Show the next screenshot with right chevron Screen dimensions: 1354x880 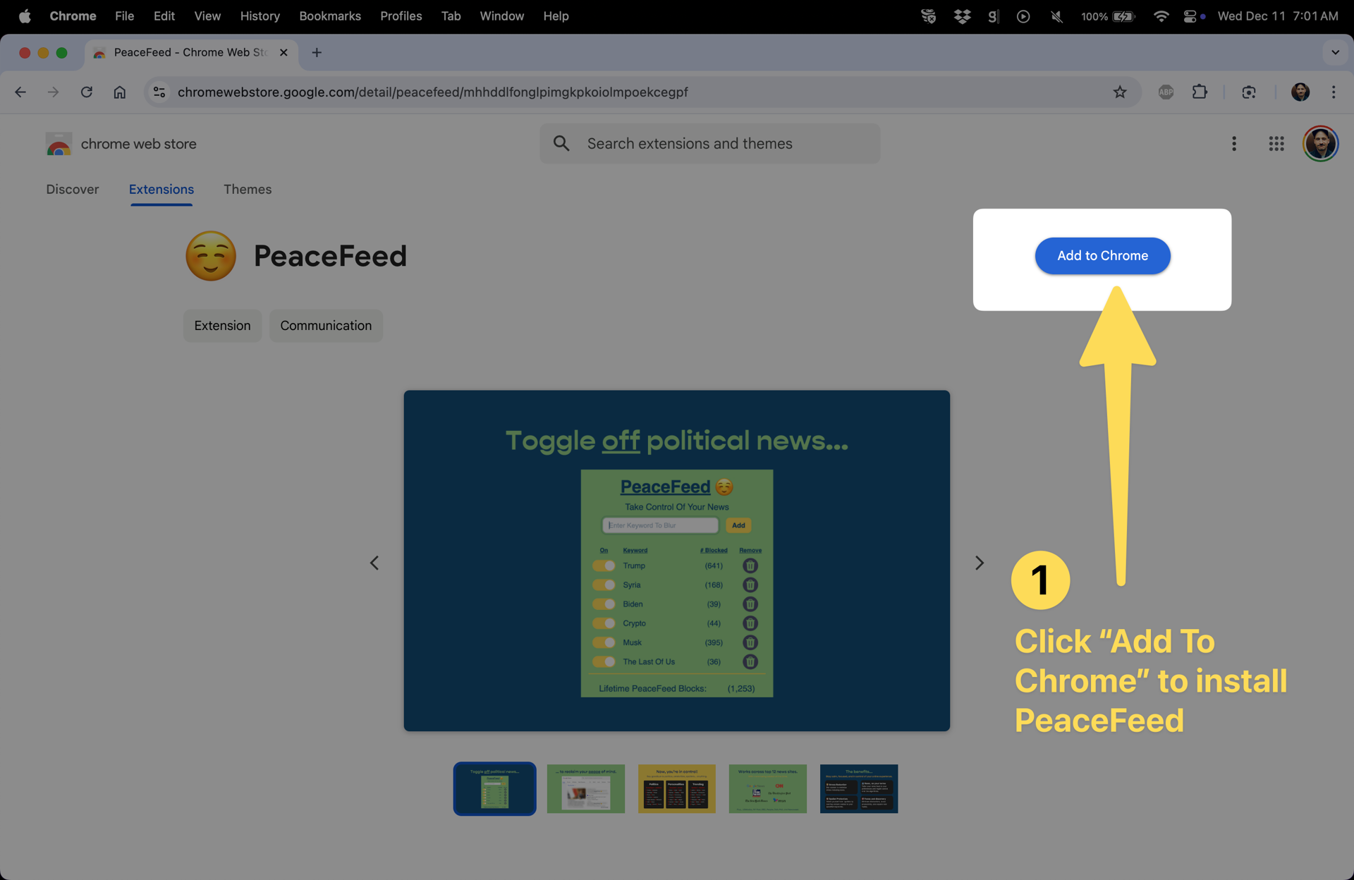click(x=980, y=563)
